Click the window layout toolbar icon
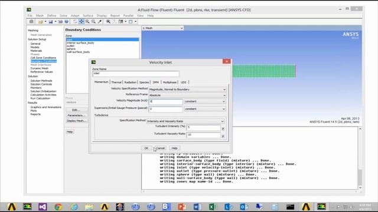Screen dimensions: 378x212 (x=131, y=22)
